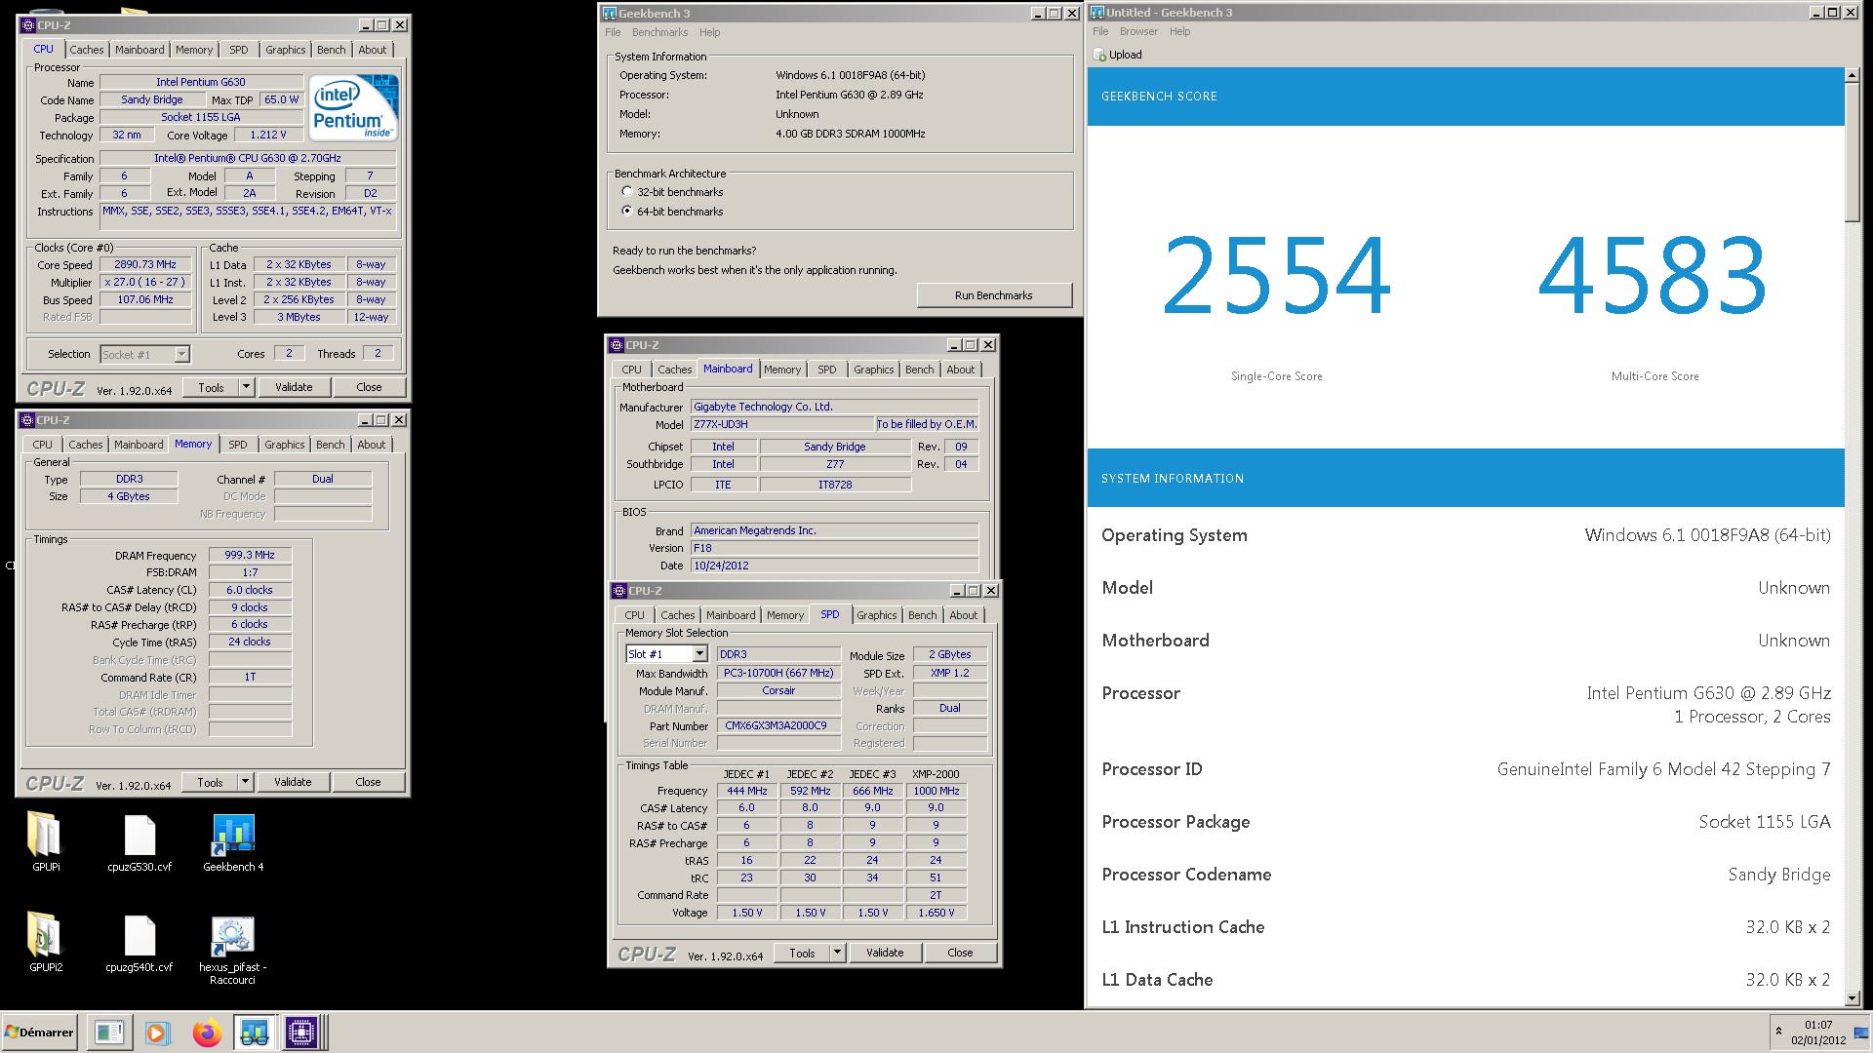Click Tools button in the CPU-Z Memory window
Screen dimensions: 1873x1053
pos(210,782)
